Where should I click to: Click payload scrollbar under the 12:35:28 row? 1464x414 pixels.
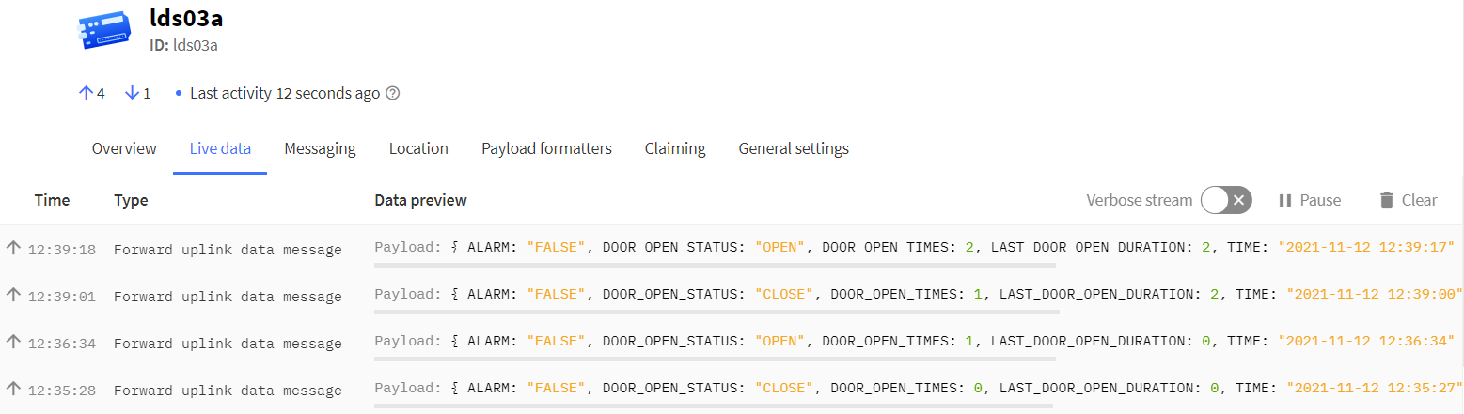pos(713,406)
